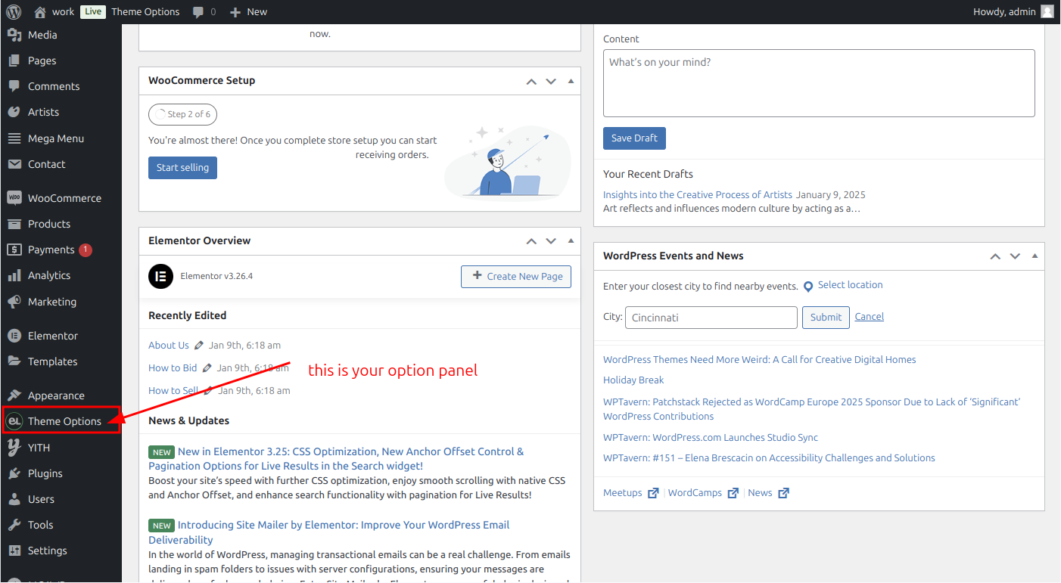1061x583 pixels.
Task: Click the Media sidebar icon
Action: pos(14,35)
